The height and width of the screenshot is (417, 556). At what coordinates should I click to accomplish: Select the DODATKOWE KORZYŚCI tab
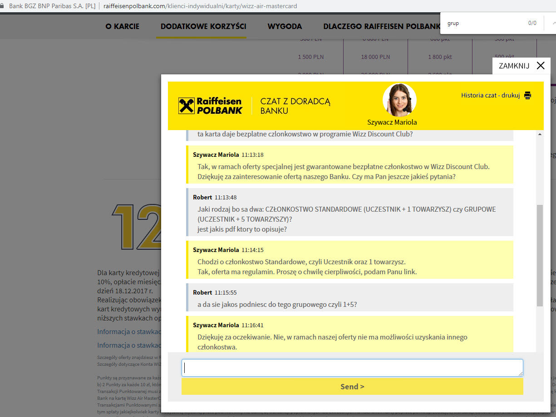(x=203, y=26)
